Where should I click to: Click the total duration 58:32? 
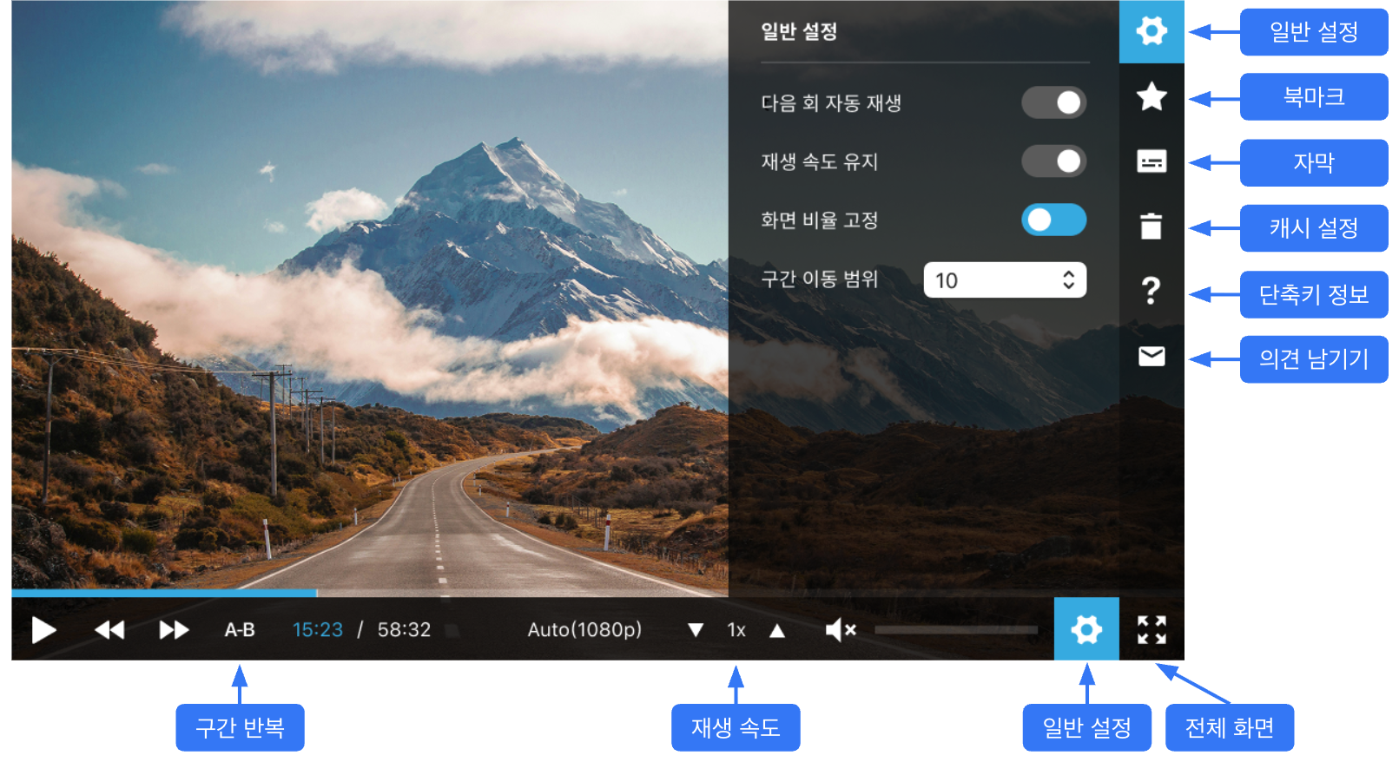[404, 630]
